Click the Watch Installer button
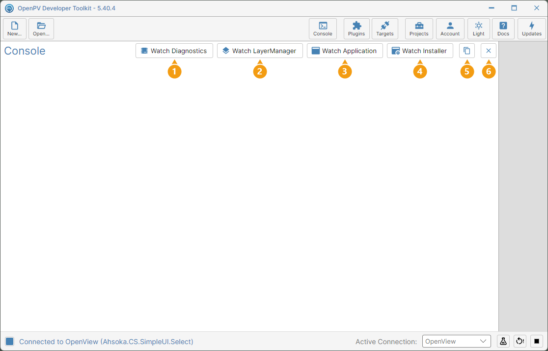The width and height of the screenshot is (548, 351). pos(420,51)
